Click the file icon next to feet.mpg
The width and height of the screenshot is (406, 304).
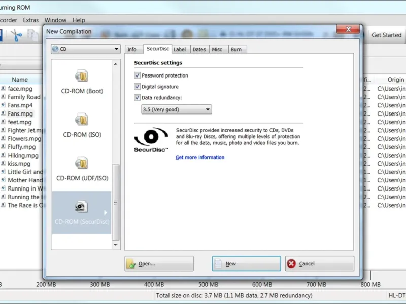tap(3, 122)
